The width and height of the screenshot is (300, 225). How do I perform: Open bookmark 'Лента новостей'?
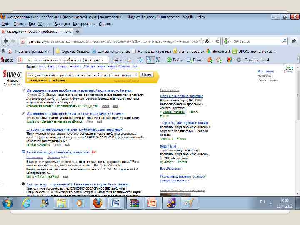[x=189, y=51]
